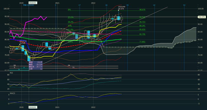Click the 100.00 label on the left price axis
The height and width of the screenshot is (110, 207).
(7, 9)
